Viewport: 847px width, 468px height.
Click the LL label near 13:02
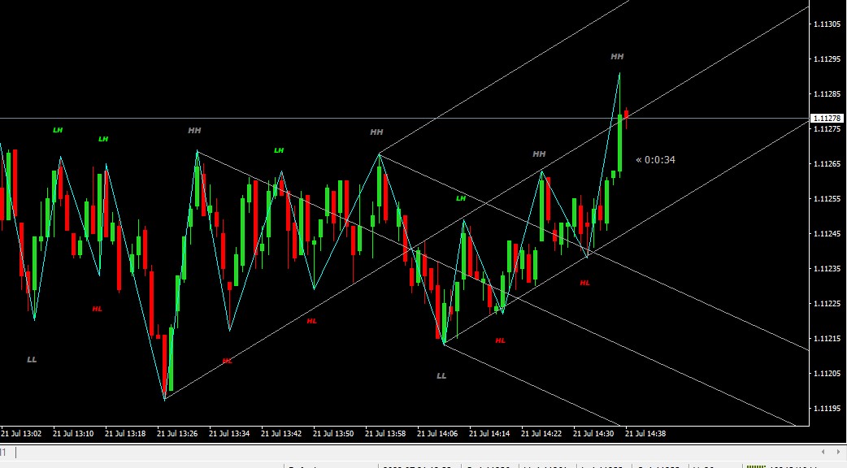[32, 359]
